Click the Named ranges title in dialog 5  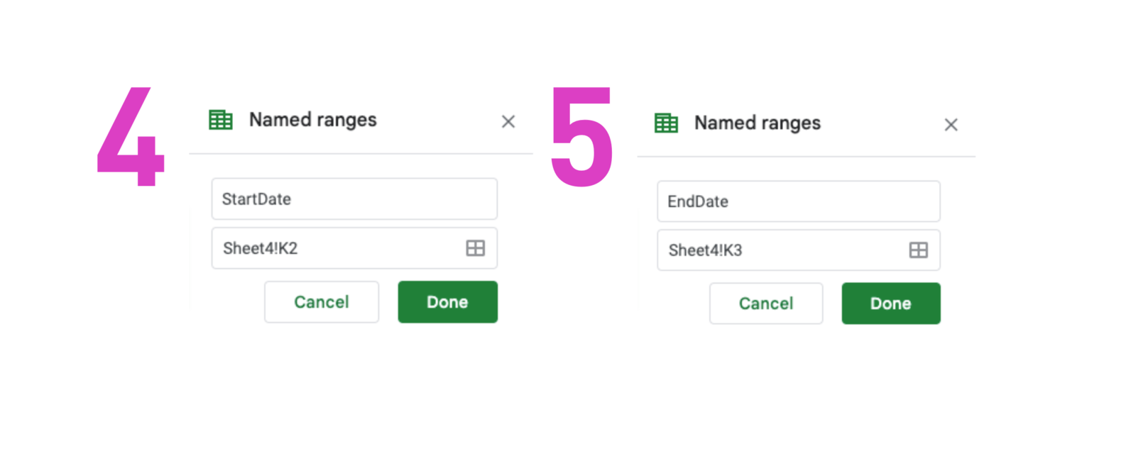757,122
